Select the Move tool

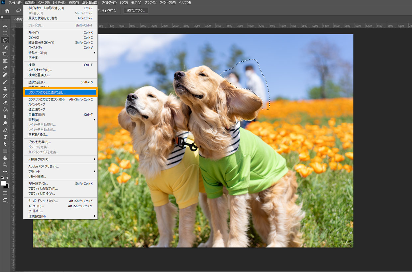5,27
